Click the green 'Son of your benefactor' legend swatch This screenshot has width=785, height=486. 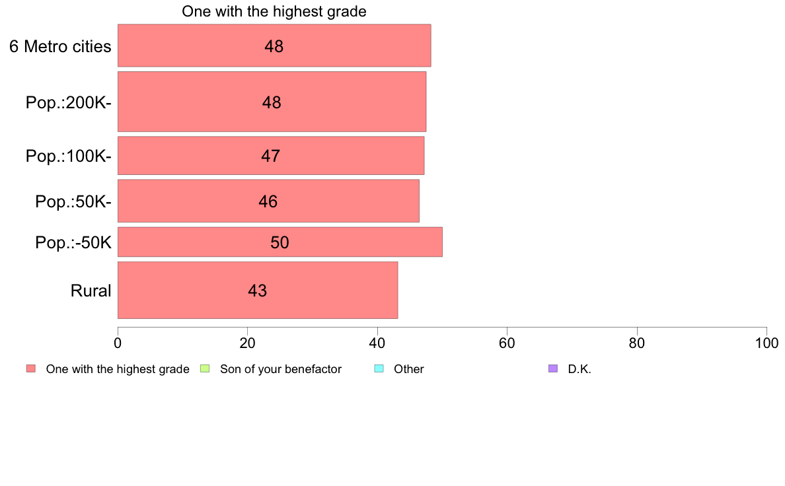point(205,368)
